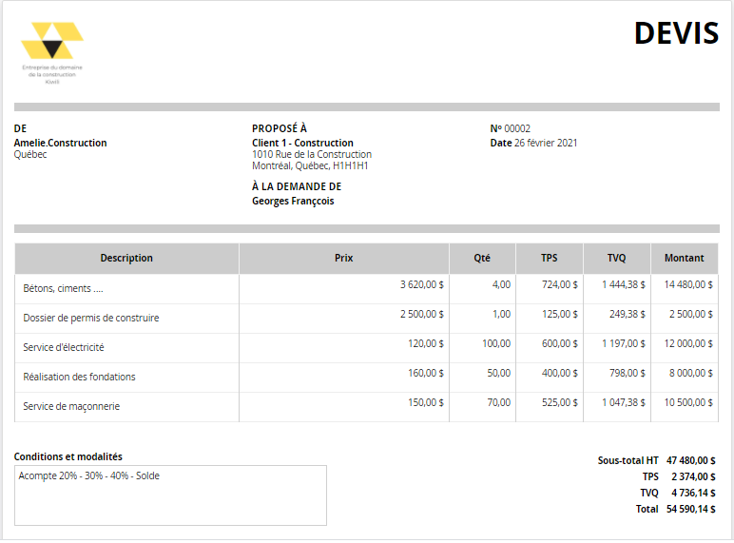Click the Qté column header
The width and height of the screenshot is (734, 543).
pyautogui.click(x=482, y=258)
